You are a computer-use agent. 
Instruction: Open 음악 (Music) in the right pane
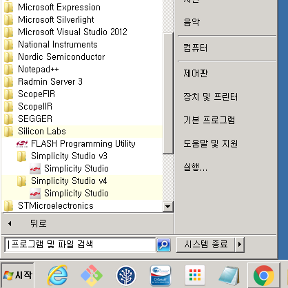(x=192, y=22)
